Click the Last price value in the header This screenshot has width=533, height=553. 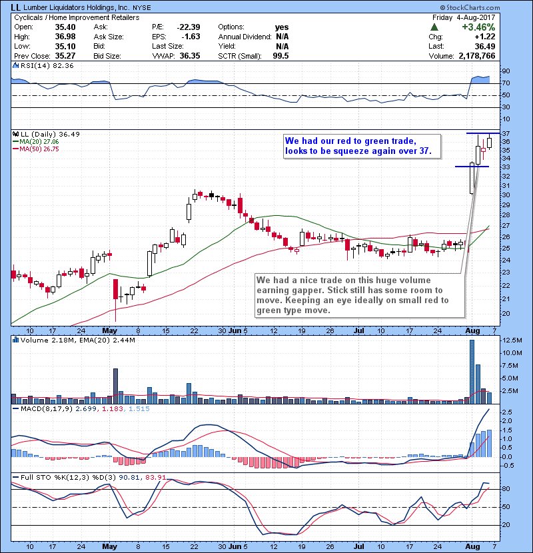[x=484, y=46]
